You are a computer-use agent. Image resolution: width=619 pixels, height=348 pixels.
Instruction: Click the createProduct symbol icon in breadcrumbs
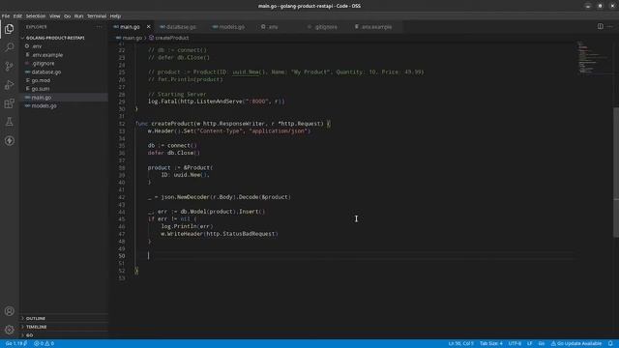(151, 38)
